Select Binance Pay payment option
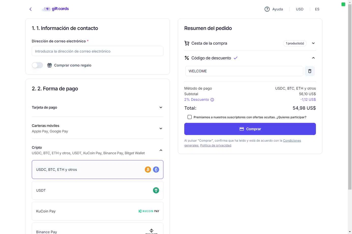 coord(98,228)
